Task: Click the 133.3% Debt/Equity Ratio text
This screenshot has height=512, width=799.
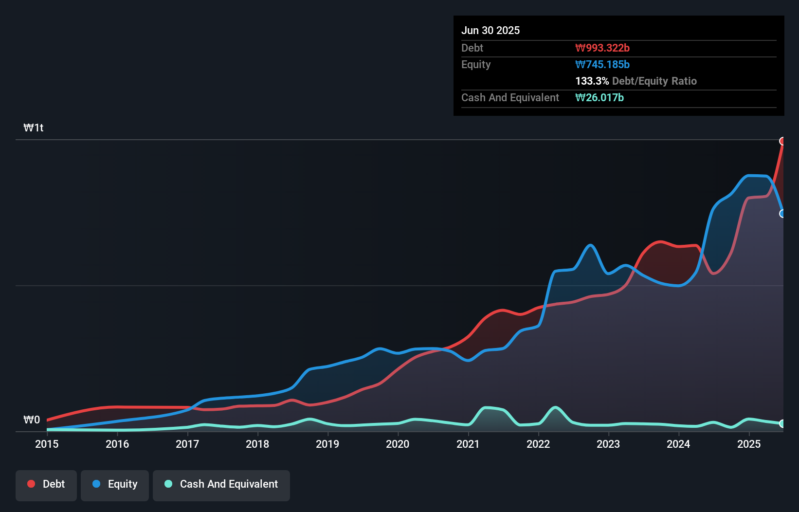Action: (636, 81)
